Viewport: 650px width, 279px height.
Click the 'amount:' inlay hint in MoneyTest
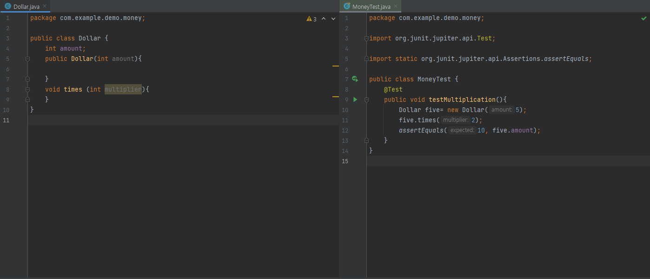[x=502, y=110]
